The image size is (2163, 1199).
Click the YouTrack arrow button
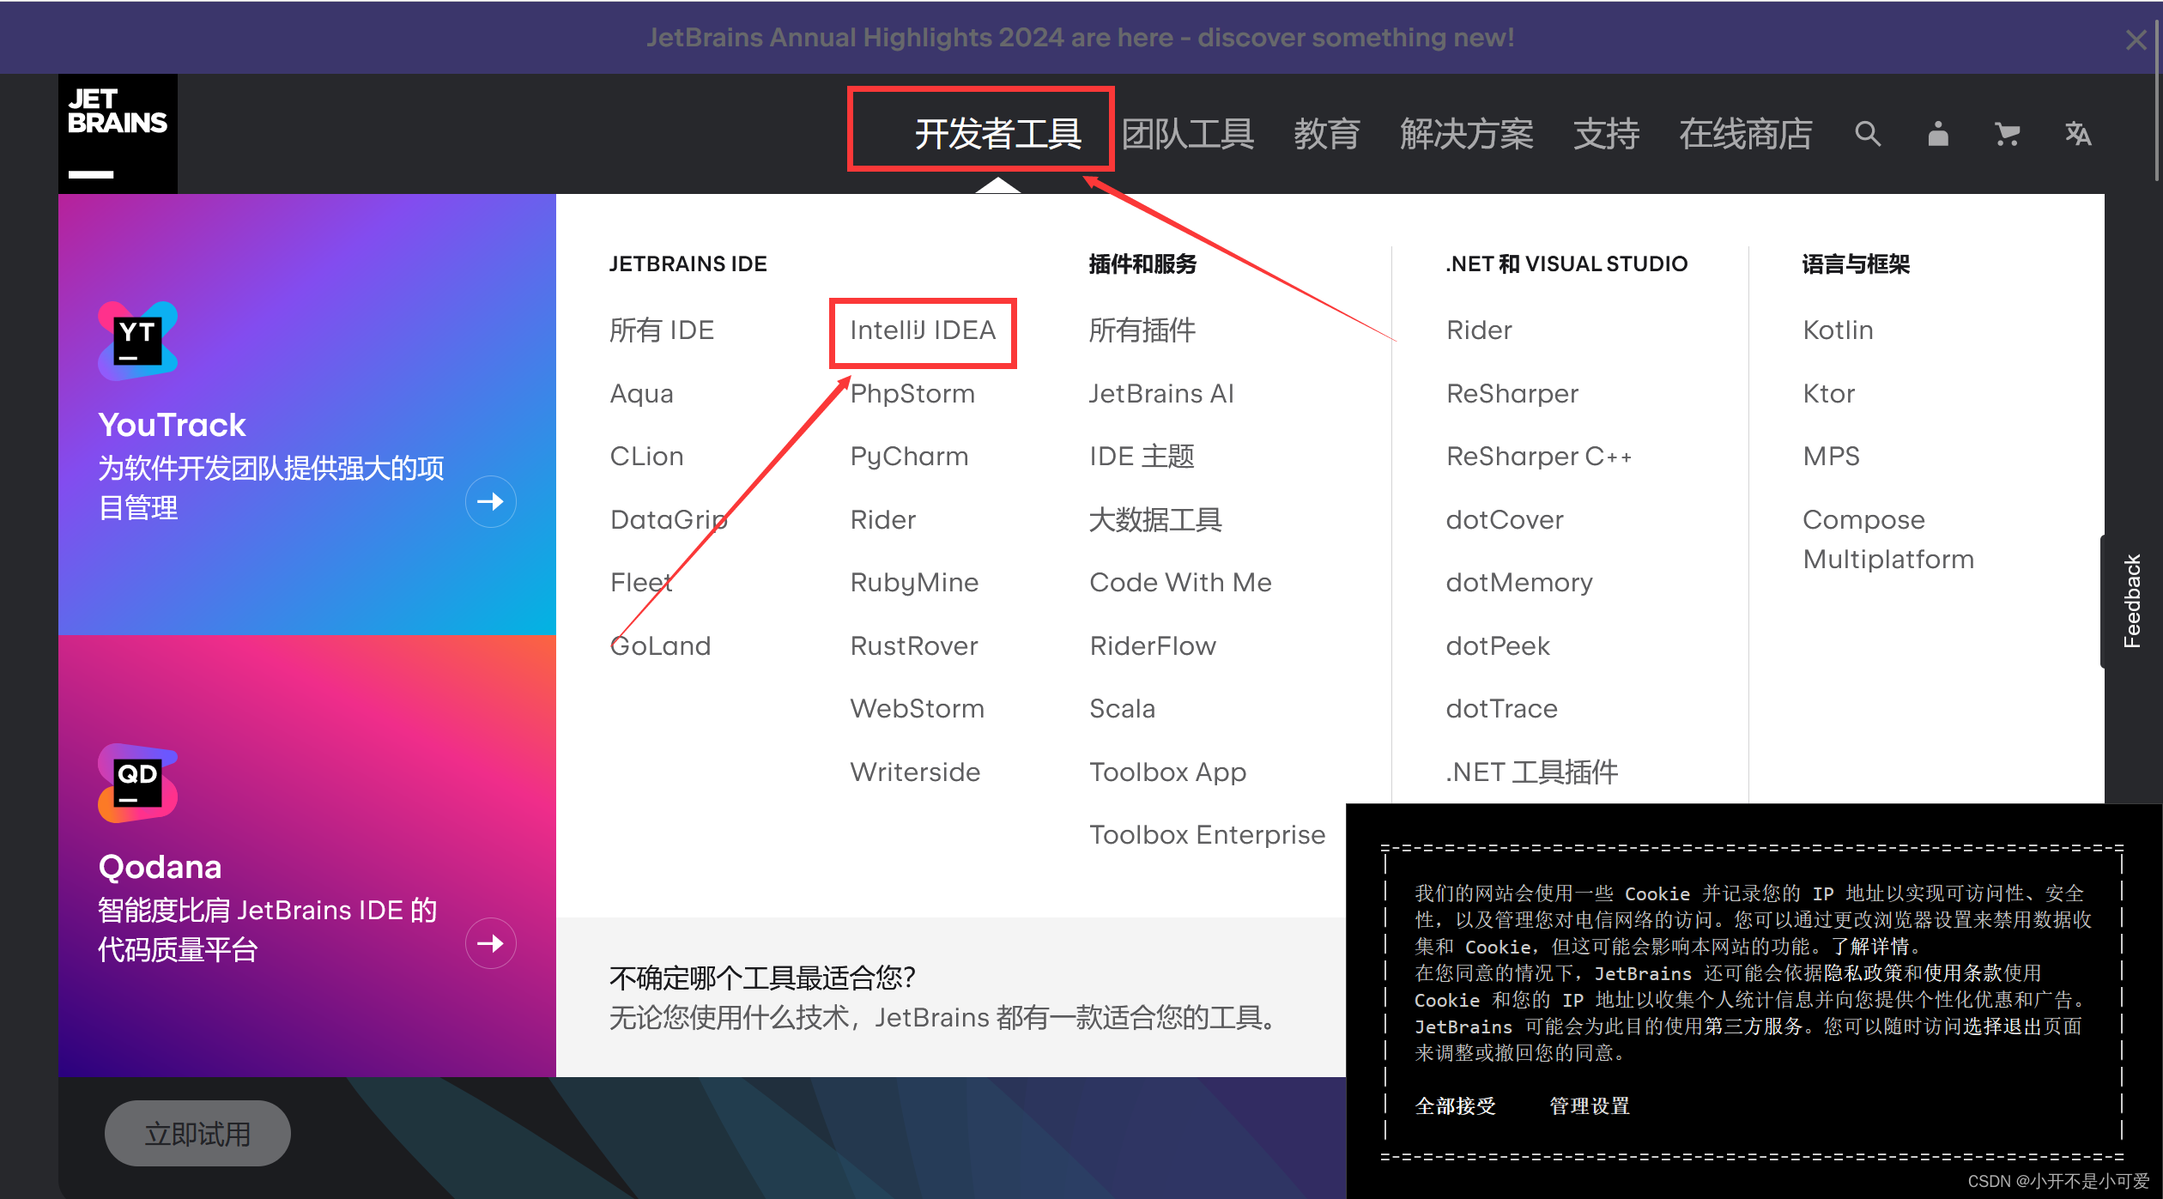[x=490, y=501]
